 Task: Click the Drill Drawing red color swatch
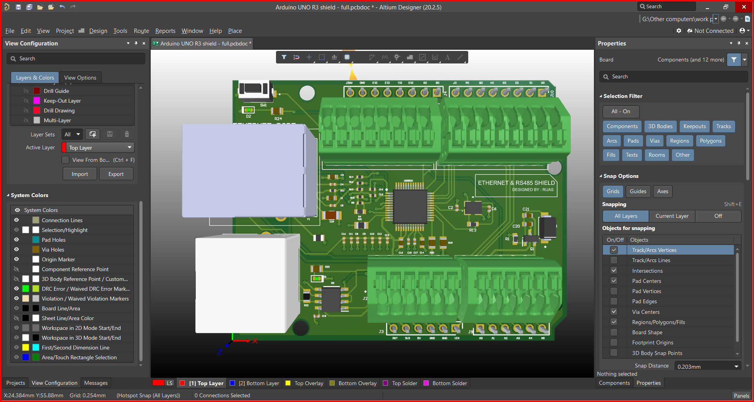[x=37, y=110]
